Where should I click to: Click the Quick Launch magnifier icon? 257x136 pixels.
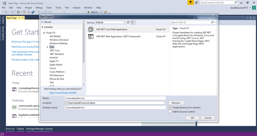point(235,3)
